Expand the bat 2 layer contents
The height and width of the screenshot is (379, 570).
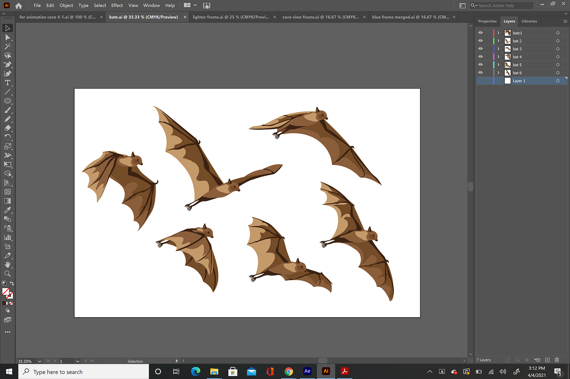point(498,41)
